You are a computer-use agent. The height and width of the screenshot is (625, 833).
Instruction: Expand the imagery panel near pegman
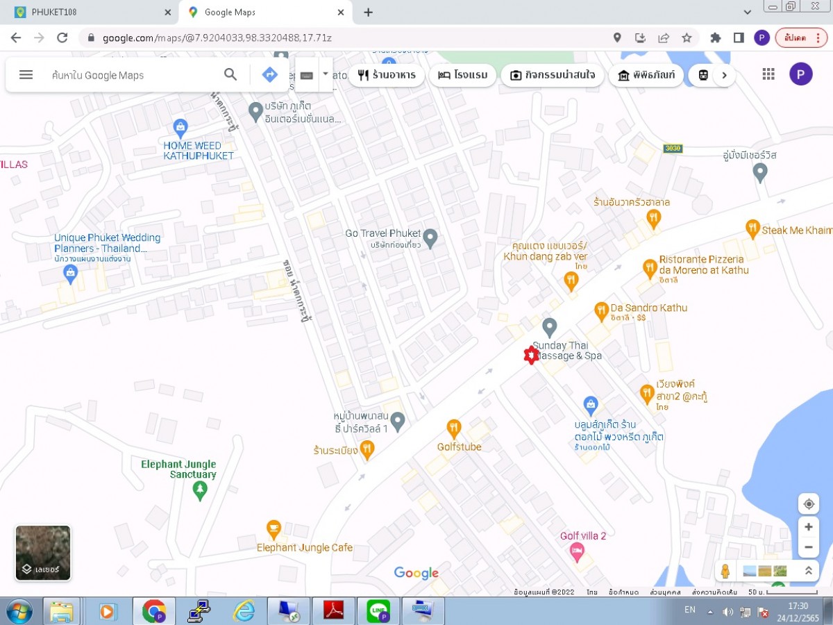tap(808, 571)
